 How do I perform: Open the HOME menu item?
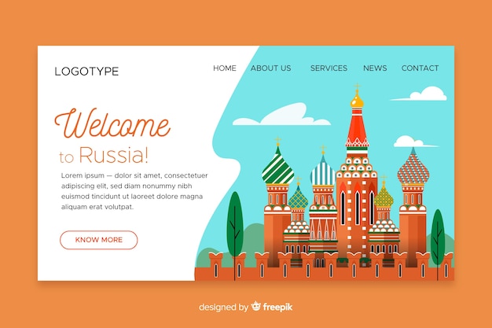(224, 68)
